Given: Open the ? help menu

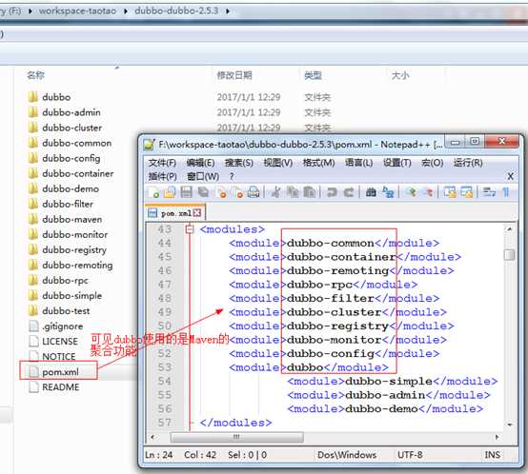Looking at the screenshot, I should tap(232, 176).
